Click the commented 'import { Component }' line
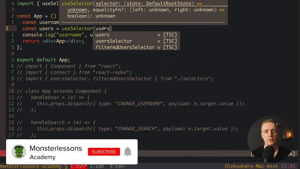This screenshot has height=169, width=300. click(x=69, y=66)
